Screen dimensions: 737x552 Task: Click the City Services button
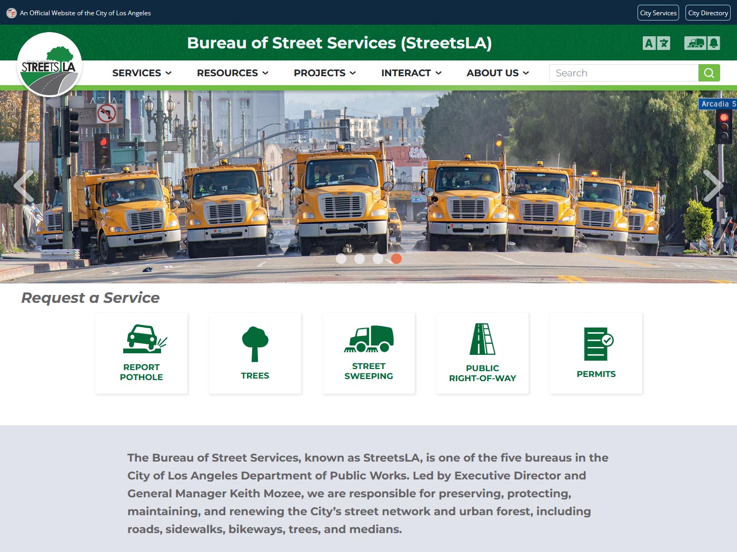pos(658,13)
